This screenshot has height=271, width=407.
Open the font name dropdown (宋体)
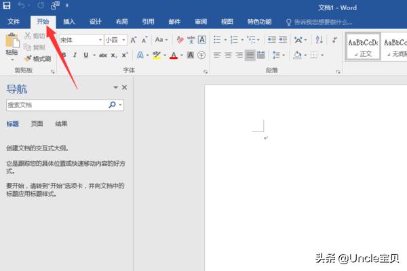point(100,40)
